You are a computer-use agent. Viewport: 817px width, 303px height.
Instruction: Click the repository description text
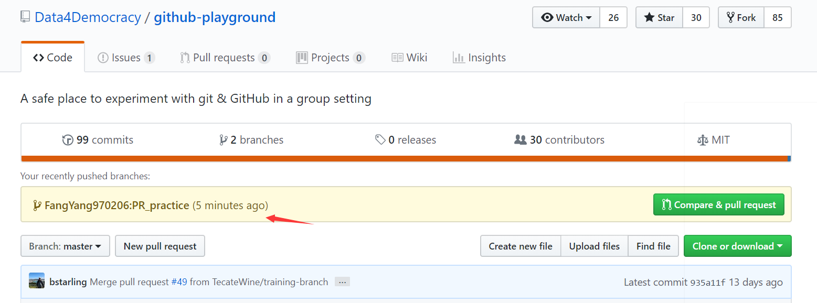pyautogui.click(x=196, y=99)
